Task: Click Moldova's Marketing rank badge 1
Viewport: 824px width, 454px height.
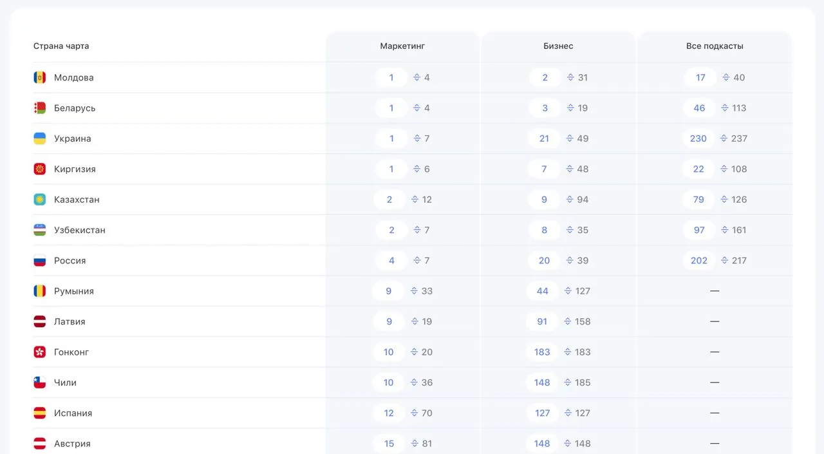Action: tap(391, 77)
